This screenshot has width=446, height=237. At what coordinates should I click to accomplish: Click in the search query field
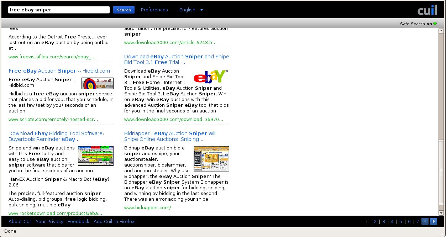(x=59, y=10)
